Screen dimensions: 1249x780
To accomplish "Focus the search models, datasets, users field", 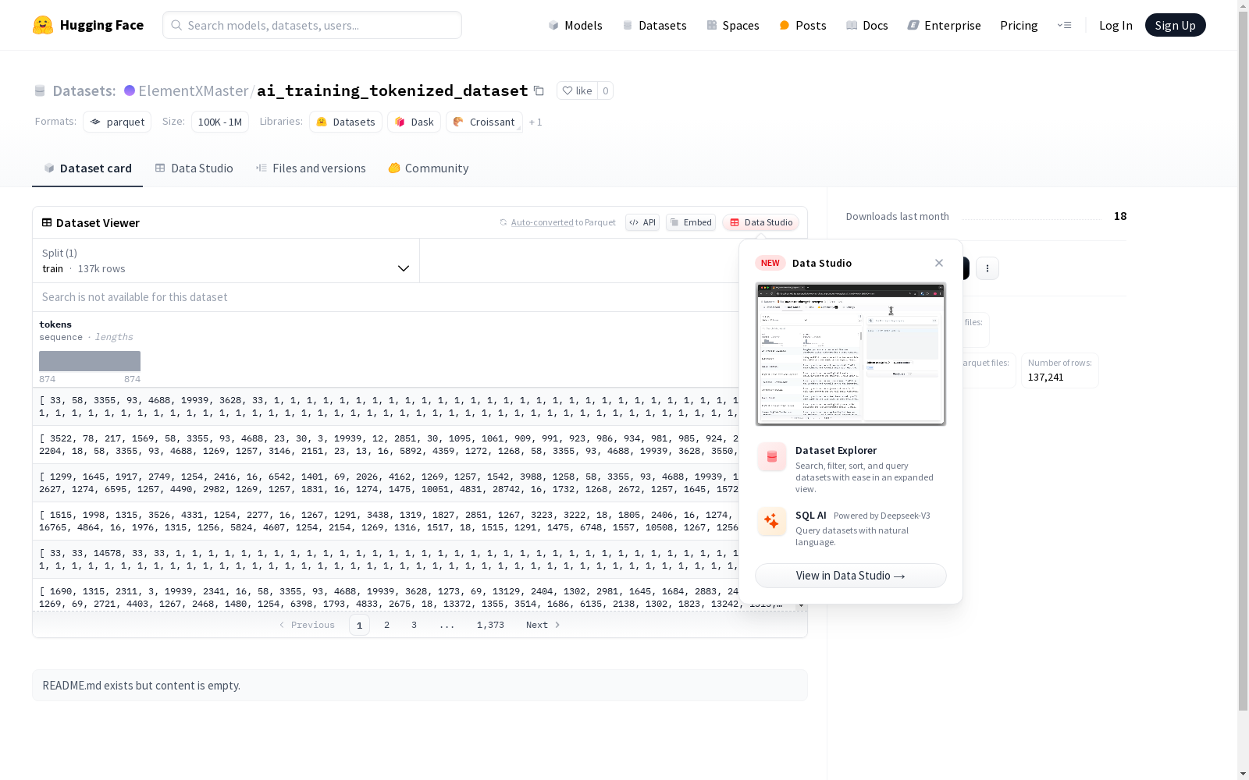I will coord(312,25).
